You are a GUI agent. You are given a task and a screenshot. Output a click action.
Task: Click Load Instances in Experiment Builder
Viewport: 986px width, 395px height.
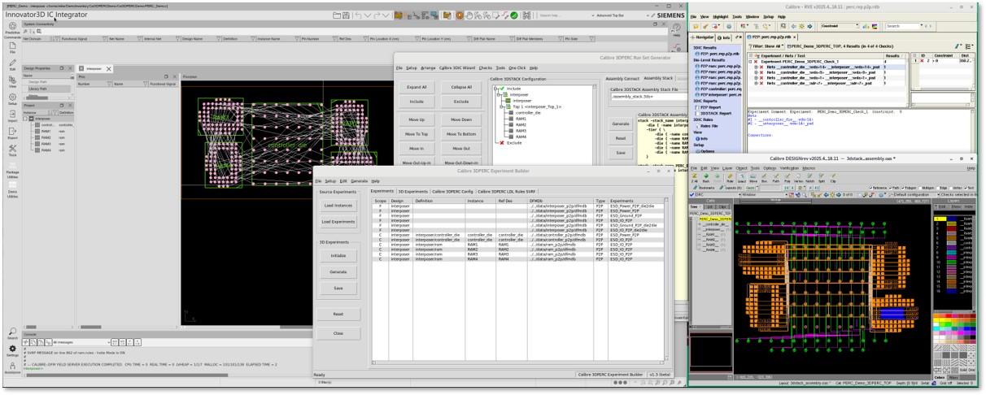point(338,205)
